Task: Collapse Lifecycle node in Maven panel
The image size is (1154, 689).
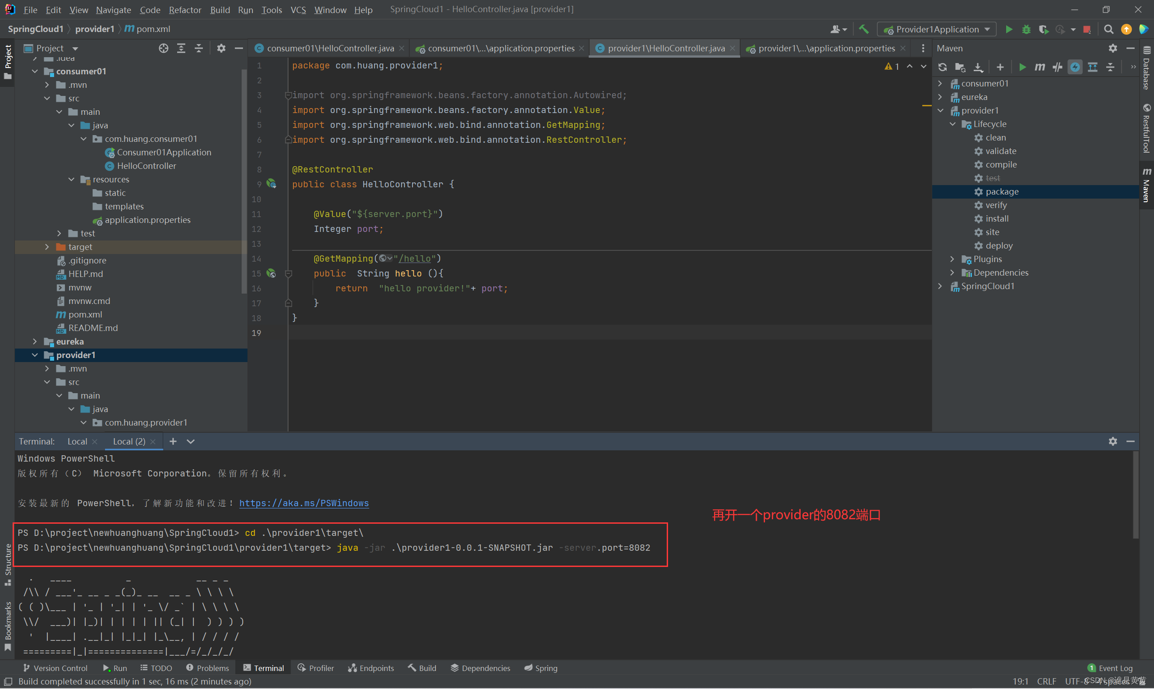Action: [x=953, y=124]
